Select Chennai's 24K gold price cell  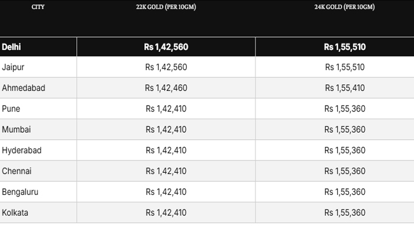tap(344, 171)
